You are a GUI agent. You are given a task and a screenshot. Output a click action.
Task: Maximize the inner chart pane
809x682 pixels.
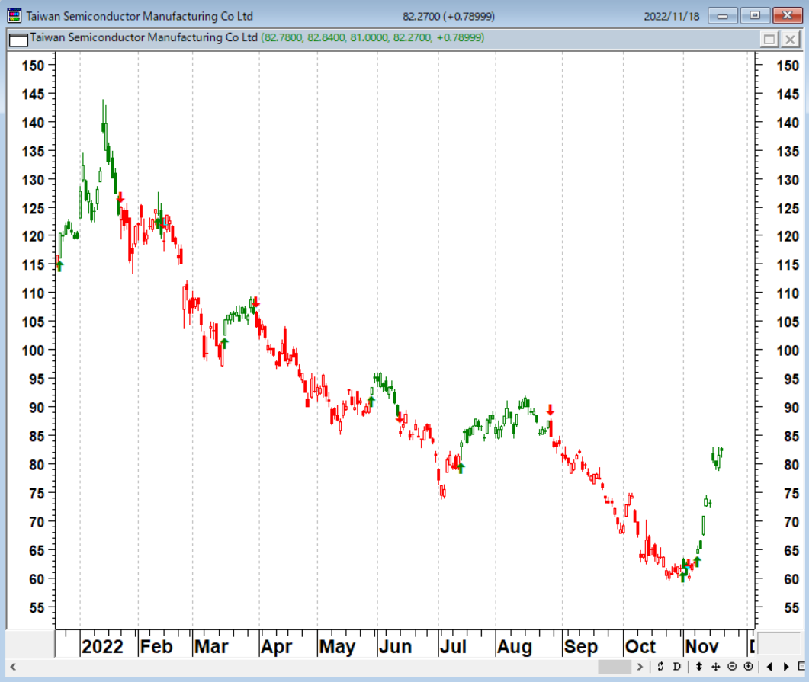point(769,39)
